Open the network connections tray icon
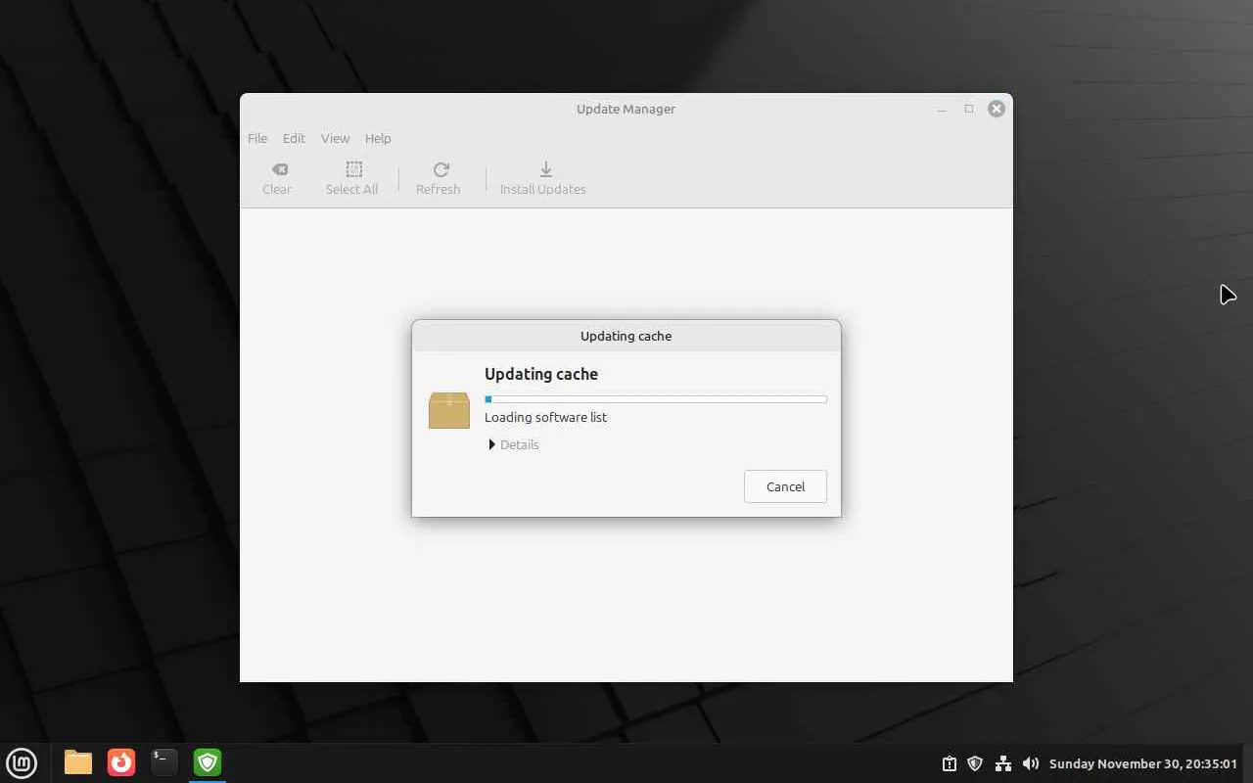 [x=1003, y=763]
